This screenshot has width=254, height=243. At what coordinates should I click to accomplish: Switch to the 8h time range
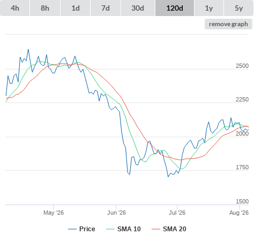[45, 8]
